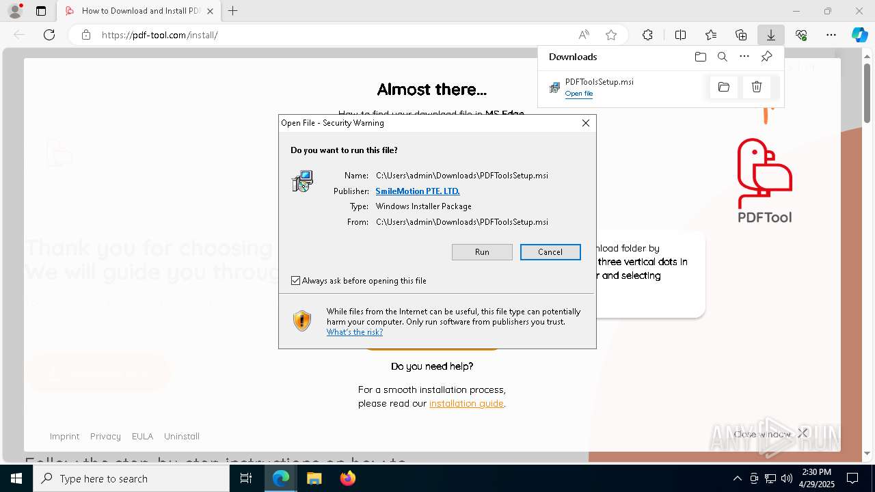
Task: Open the SmileMotion PTE. LTD. publisher link
Action: coord(418,191)
